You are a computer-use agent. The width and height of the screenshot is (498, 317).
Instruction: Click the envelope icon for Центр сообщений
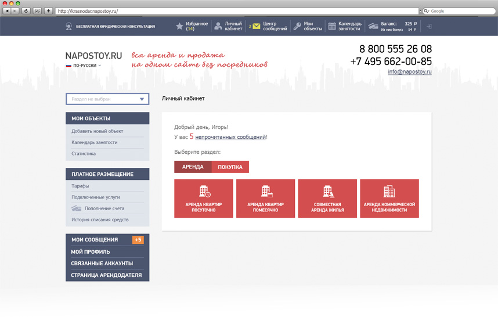[x=257, y=26]
